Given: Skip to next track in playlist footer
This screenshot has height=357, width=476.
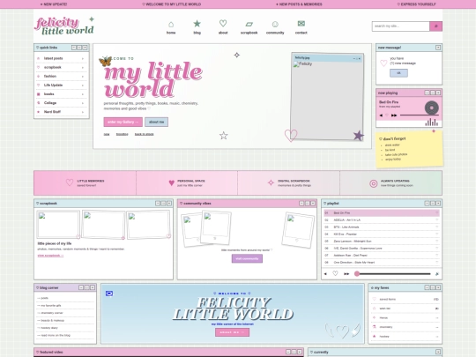Looking at the screenshot, I should pos(346,274).
